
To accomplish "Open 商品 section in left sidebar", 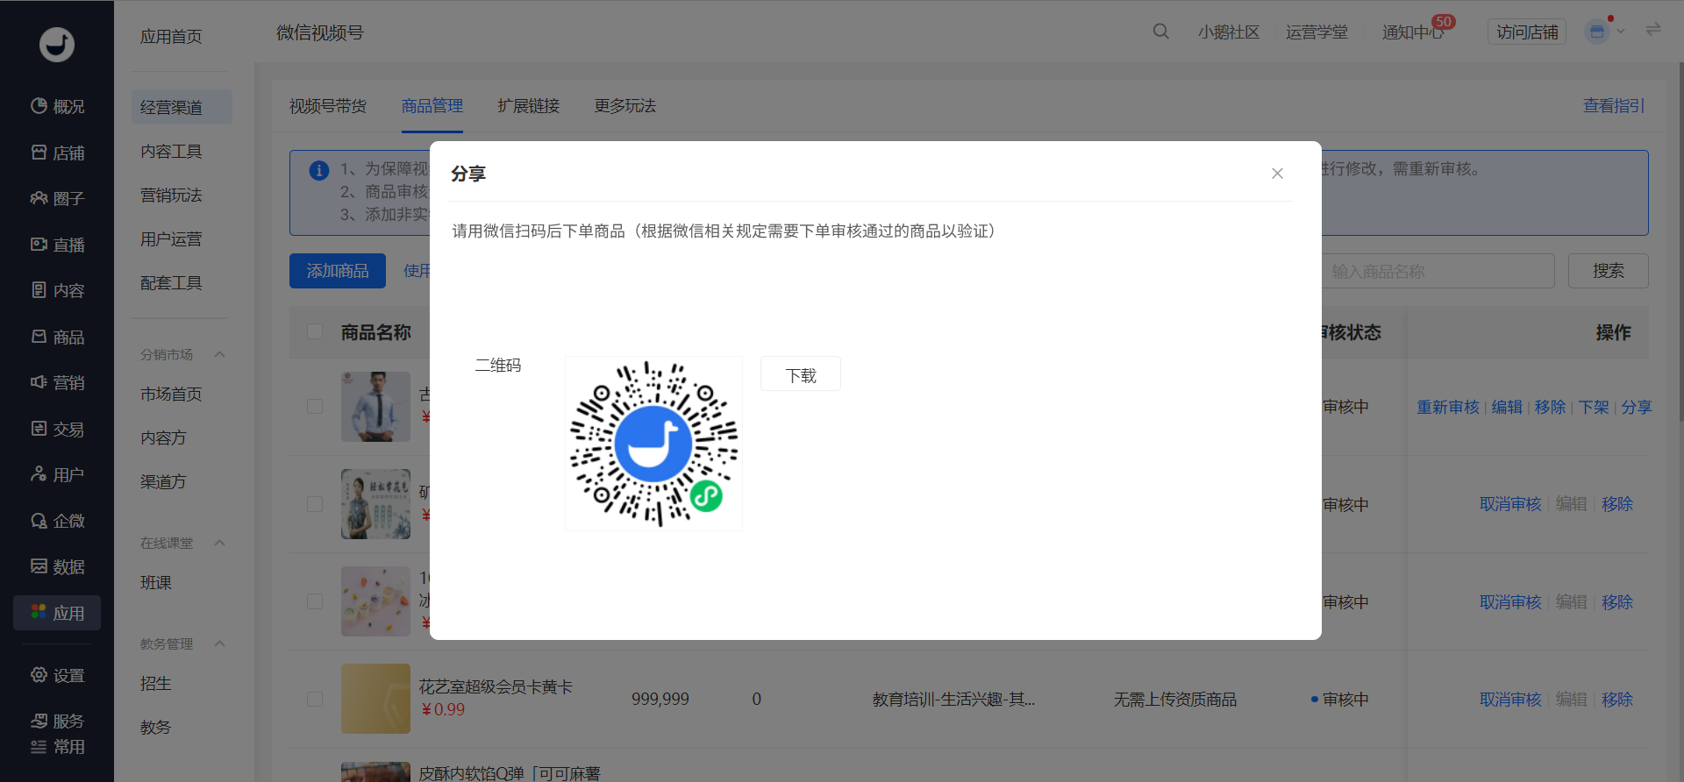I will coord(57,337).
